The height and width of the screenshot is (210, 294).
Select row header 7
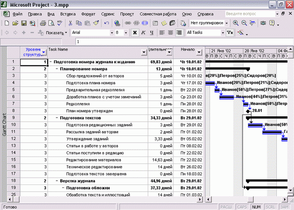(x=13, y=104)
